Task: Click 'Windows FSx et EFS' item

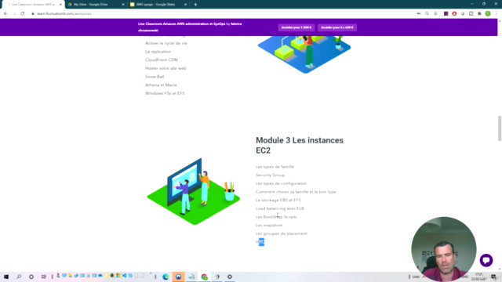Action: [165, 93]
